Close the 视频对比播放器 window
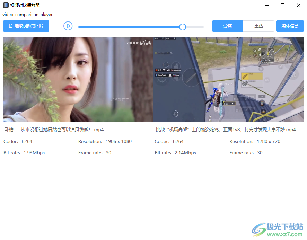 [x=299, y=5]
